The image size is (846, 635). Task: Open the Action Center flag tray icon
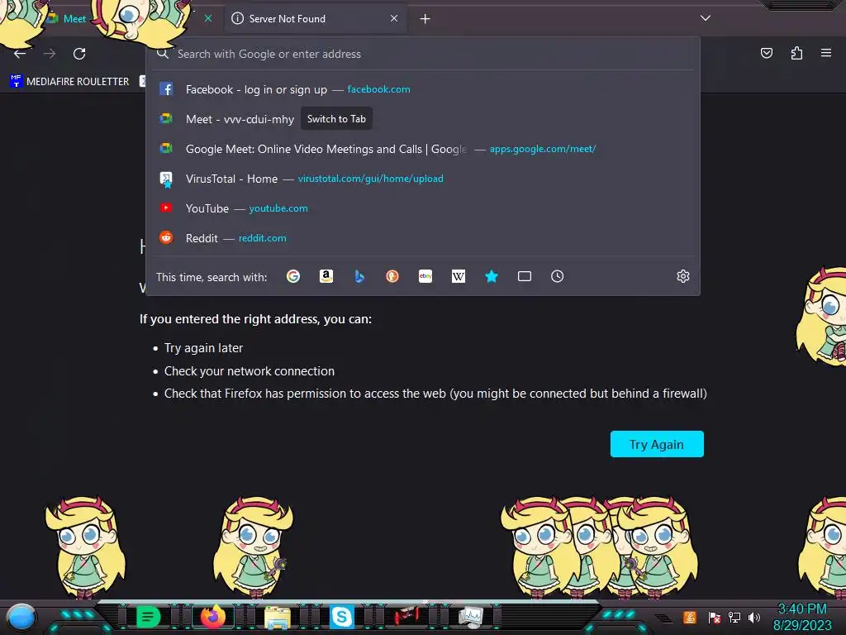[x=715, y=617]
